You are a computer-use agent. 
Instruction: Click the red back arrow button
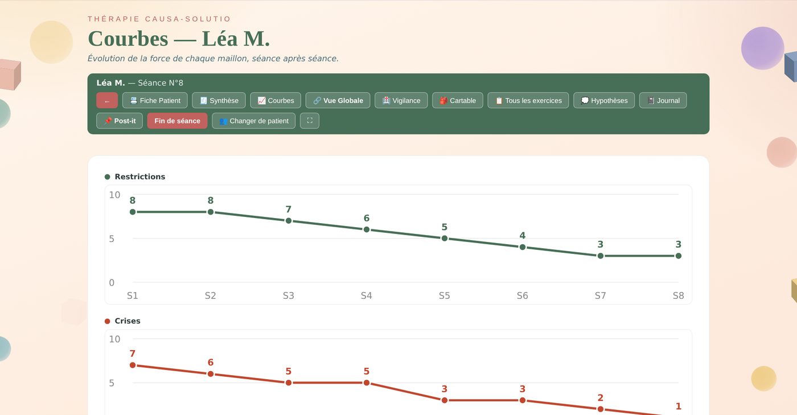click(107, 100)
